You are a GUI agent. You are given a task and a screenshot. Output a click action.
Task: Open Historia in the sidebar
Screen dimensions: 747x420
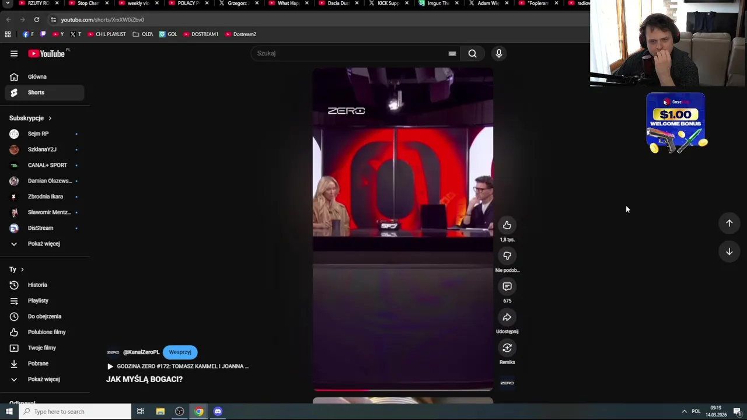click(x=44, y=285)
